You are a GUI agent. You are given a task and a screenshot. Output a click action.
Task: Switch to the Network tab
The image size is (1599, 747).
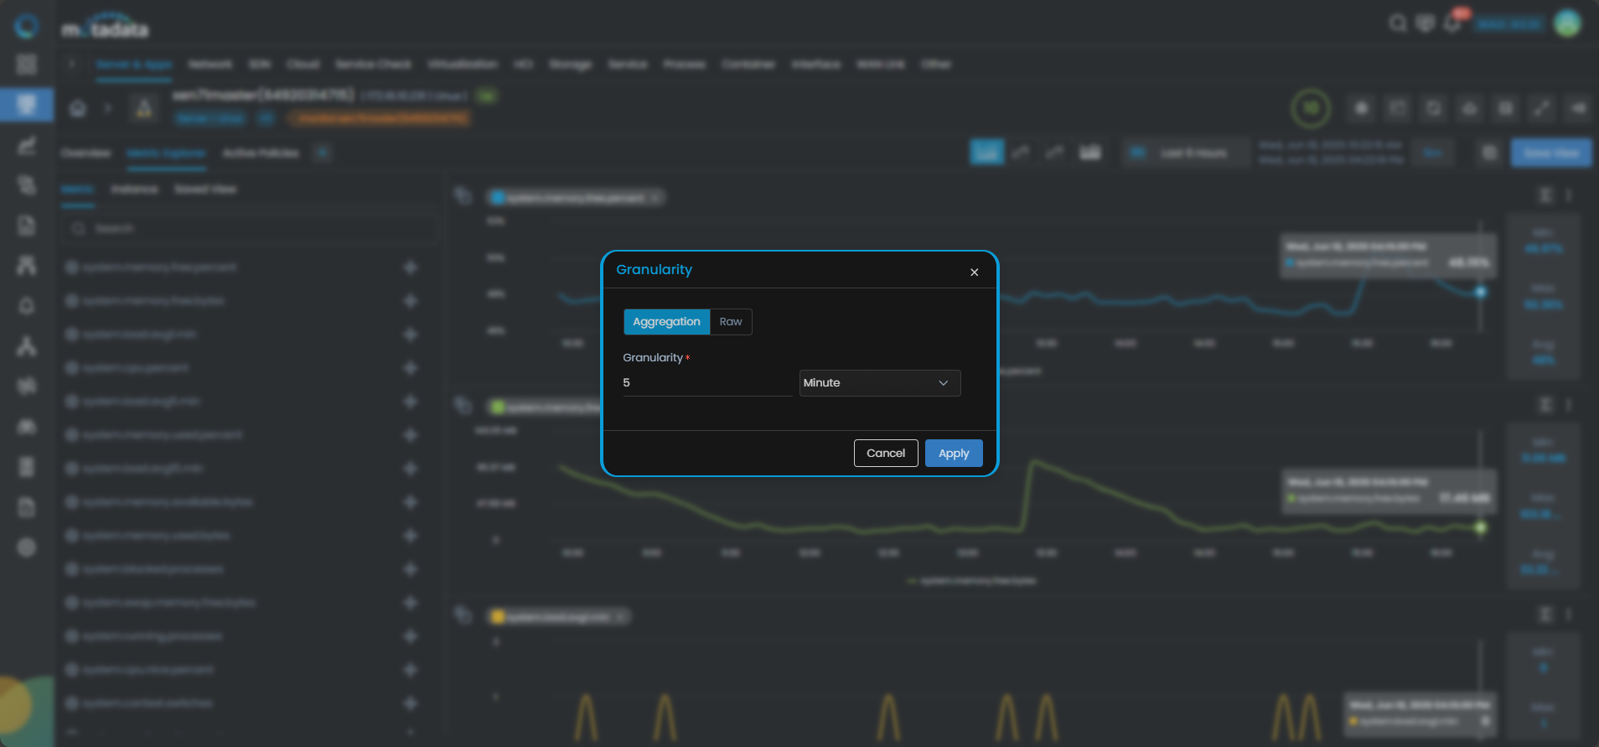[x=210, y=65]
